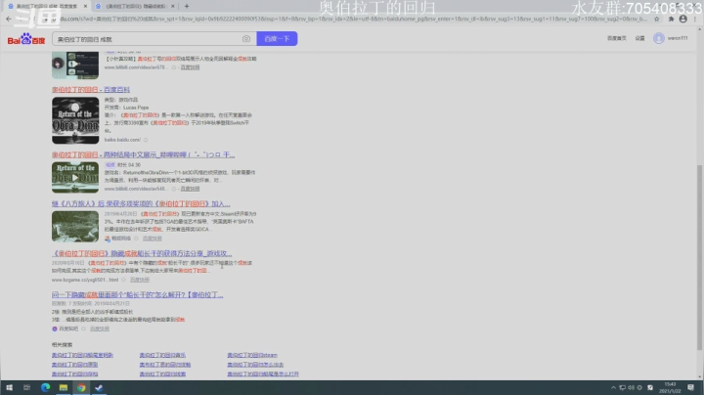The image size is (704, 395).
Task: Open the browser extensions puzzle icon
Action: coord(671,20)
